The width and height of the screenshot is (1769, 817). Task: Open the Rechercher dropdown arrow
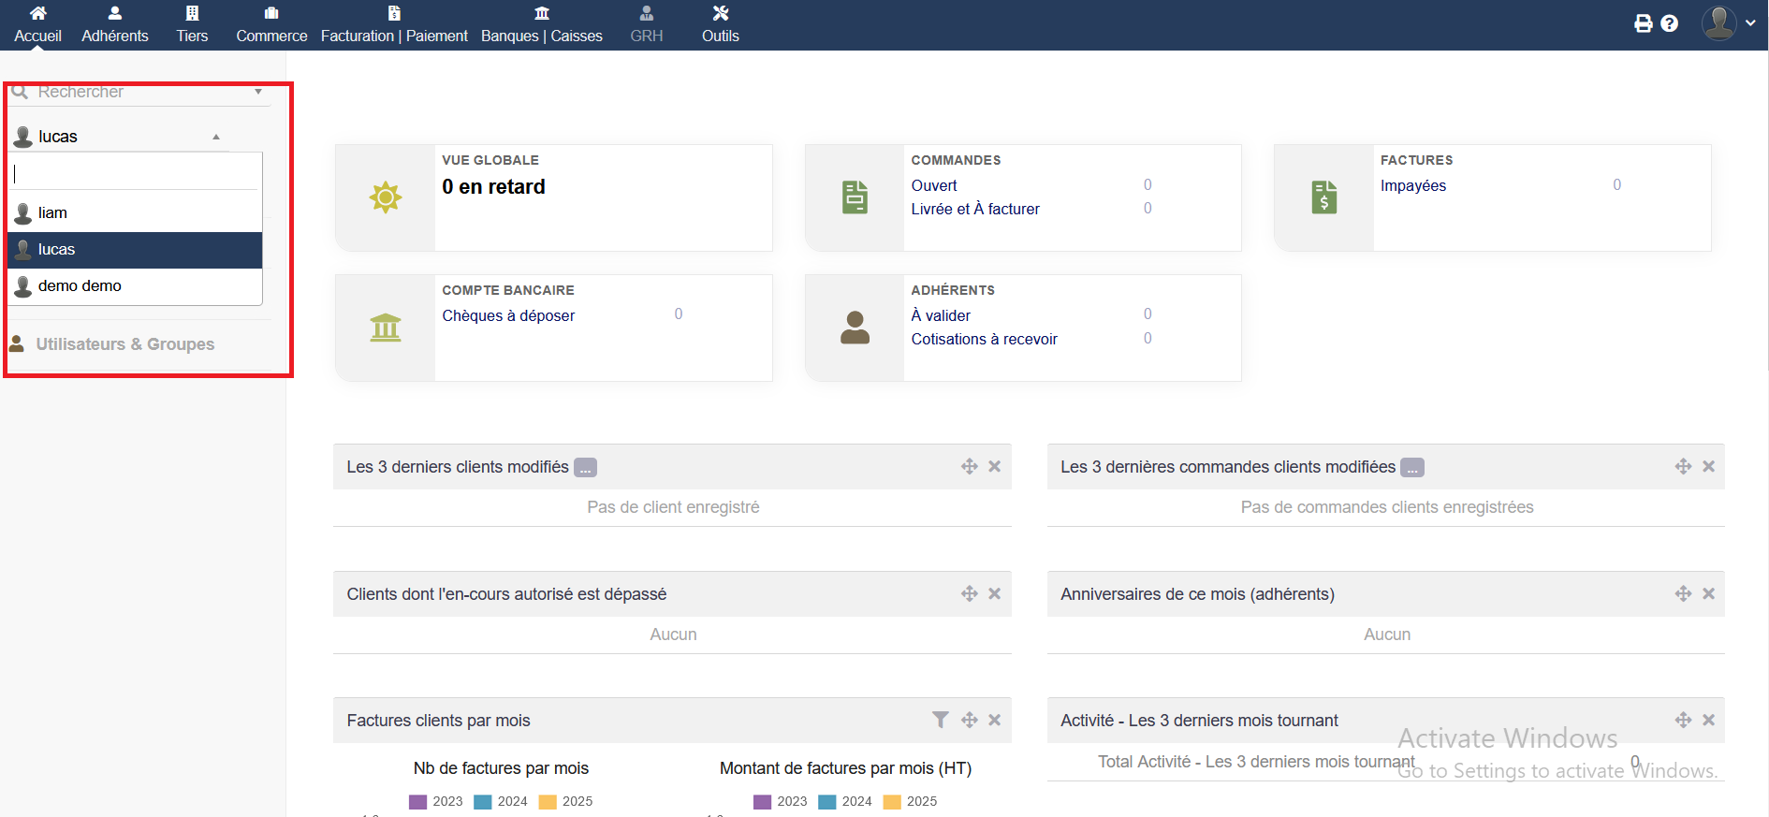pyautogui.click(x=258, y=92)
